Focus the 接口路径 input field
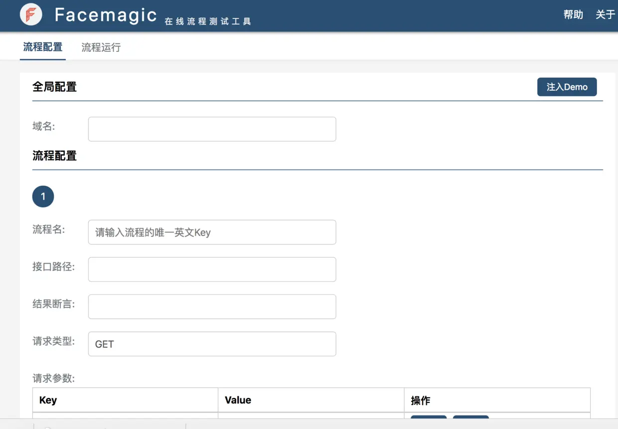Image resolution: width=618 pixels, height=429 pixels. 212,269
